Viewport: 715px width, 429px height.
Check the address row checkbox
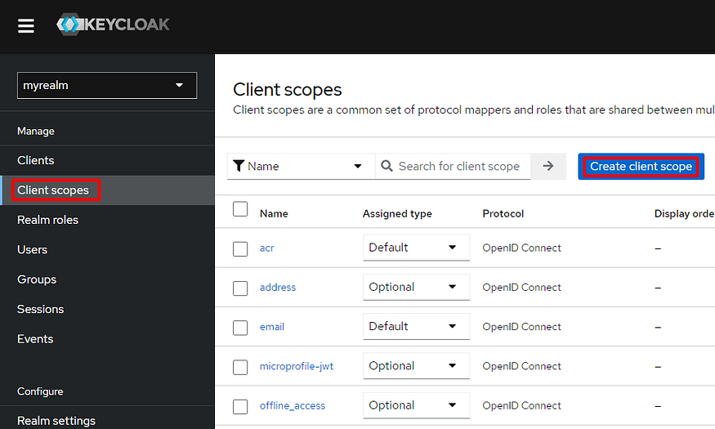coord(240,288)
